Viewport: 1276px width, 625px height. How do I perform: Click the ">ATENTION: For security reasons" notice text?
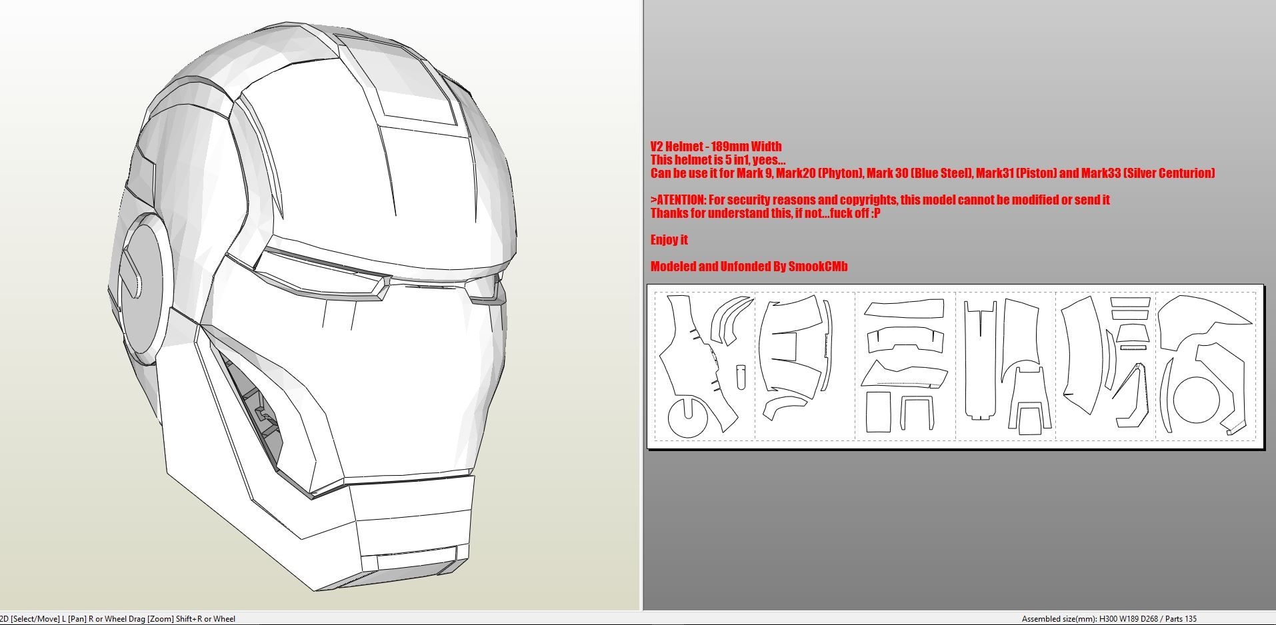(880, 200)
